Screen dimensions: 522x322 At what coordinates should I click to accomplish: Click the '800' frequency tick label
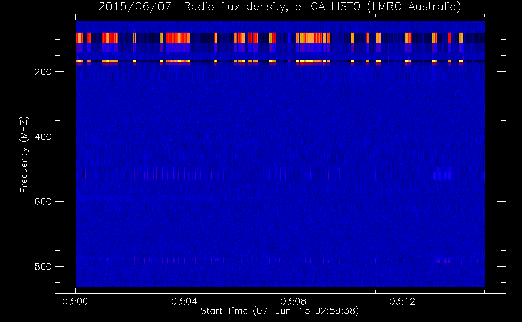(x=43, y=267)
